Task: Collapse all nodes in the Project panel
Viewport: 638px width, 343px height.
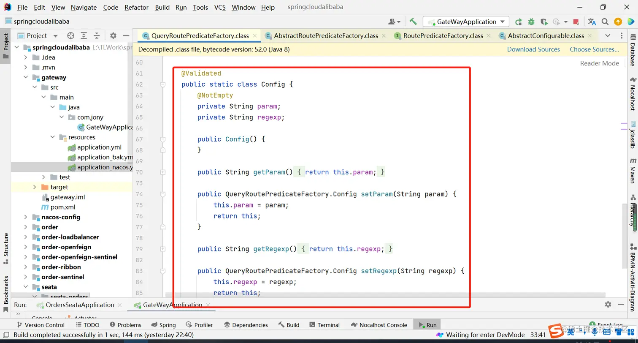Action: [x=97, y=35]
